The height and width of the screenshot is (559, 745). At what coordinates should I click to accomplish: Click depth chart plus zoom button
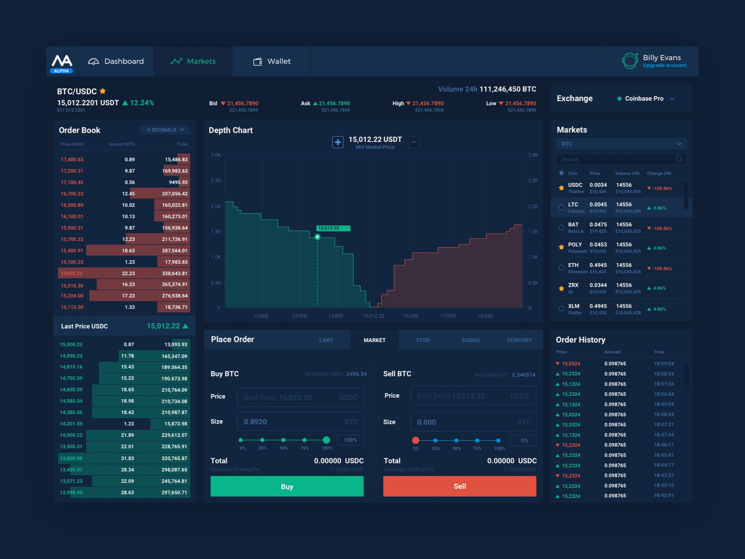[338, 142]
